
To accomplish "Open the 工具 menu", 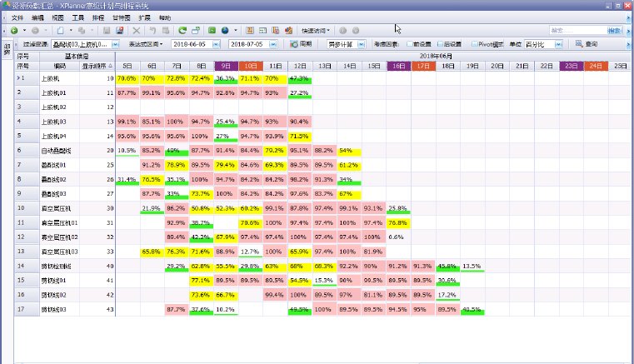I will coord(78,17).
